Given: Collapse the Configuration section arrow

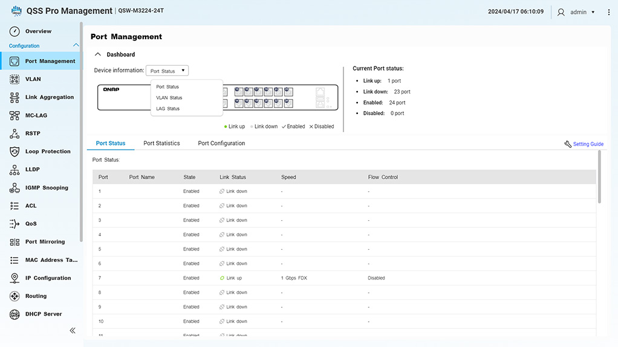Looking at the screenshot, I should [76, 45].
